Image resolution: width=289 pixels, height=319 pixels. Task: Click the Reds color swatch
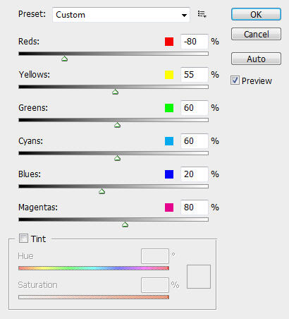[x=169, y=42]
